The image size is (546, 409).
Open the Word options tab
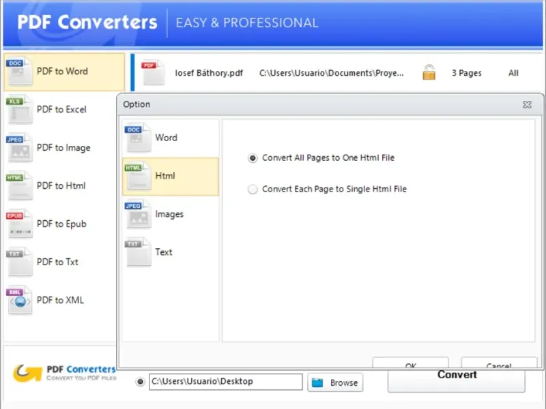point(171,138)
